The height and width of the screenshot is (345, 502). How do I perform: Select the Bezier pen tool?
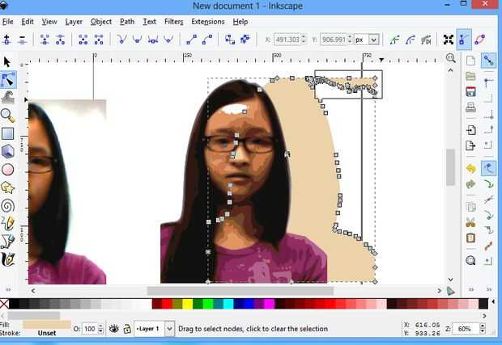7,242
